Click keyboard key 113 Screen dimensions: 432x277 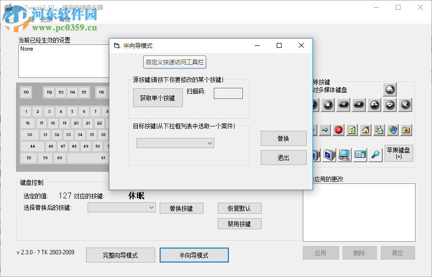coord(60,92)
